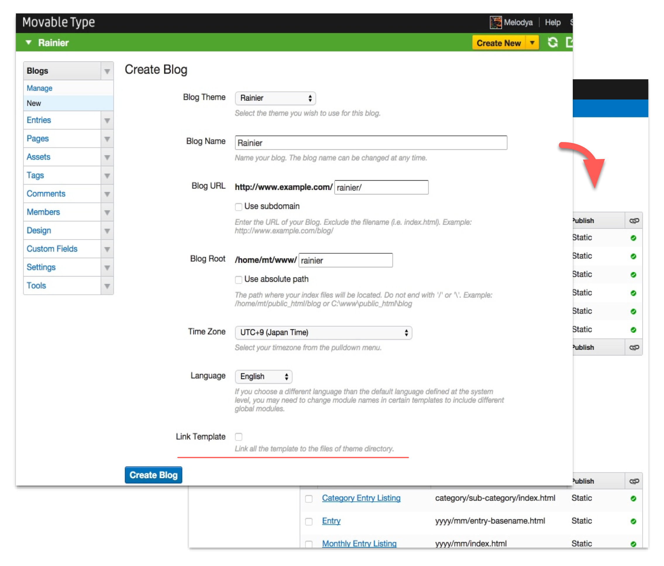Click the view site icon beside refresh

[569, 42]
